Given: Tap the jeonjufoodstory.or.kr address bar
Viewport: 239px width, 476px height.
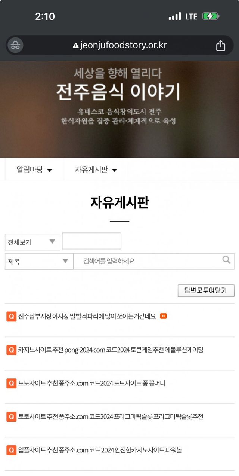Looking at the screenshot, I should [119, 46].
